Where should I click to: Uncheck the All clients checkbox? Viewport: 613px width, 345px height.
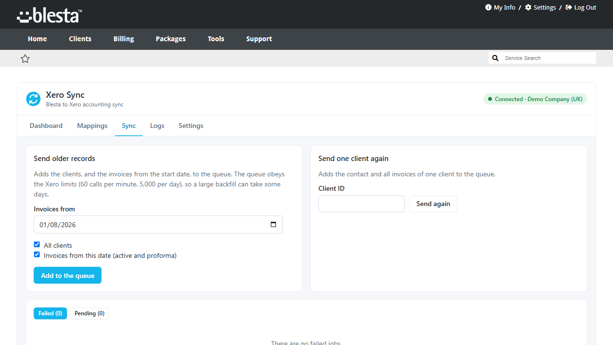(37, 244)
